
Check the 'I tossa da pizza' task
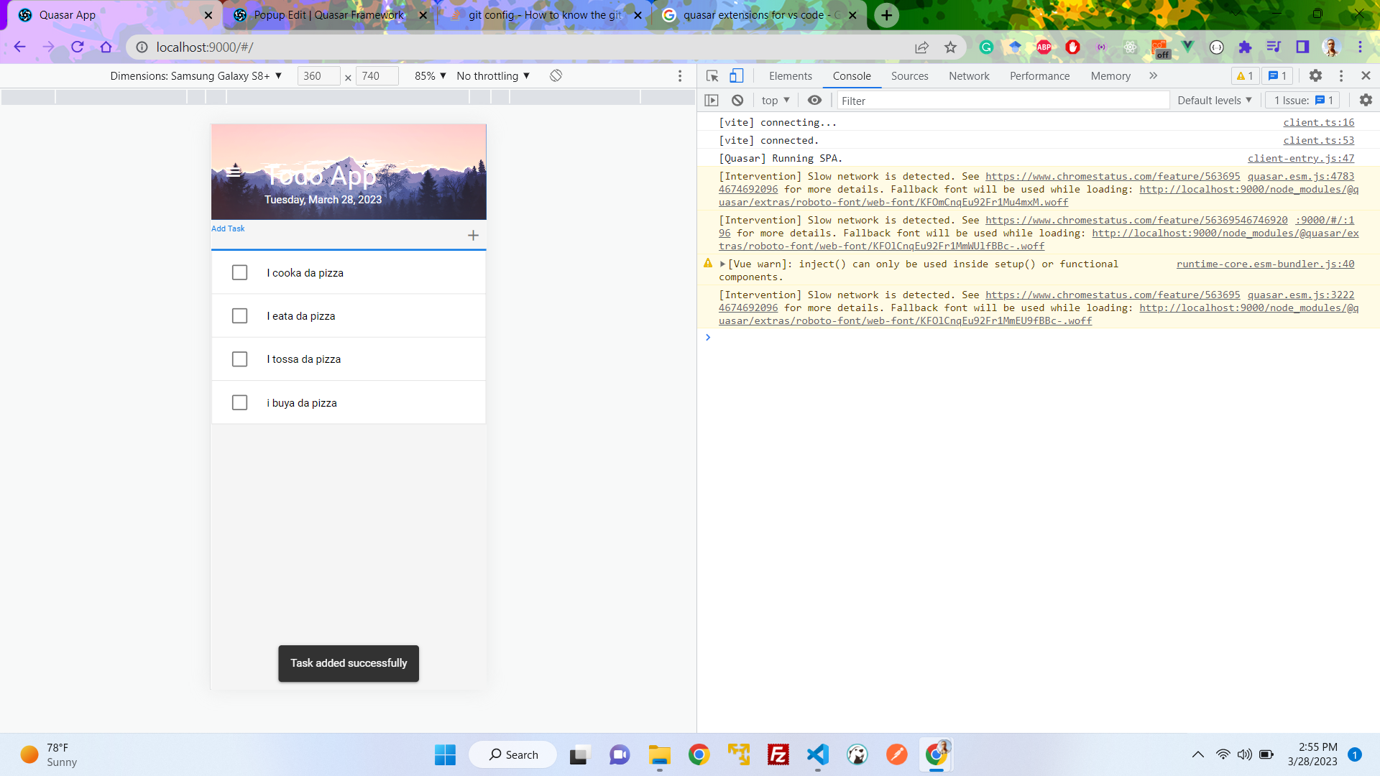click(x=239, y=359)
